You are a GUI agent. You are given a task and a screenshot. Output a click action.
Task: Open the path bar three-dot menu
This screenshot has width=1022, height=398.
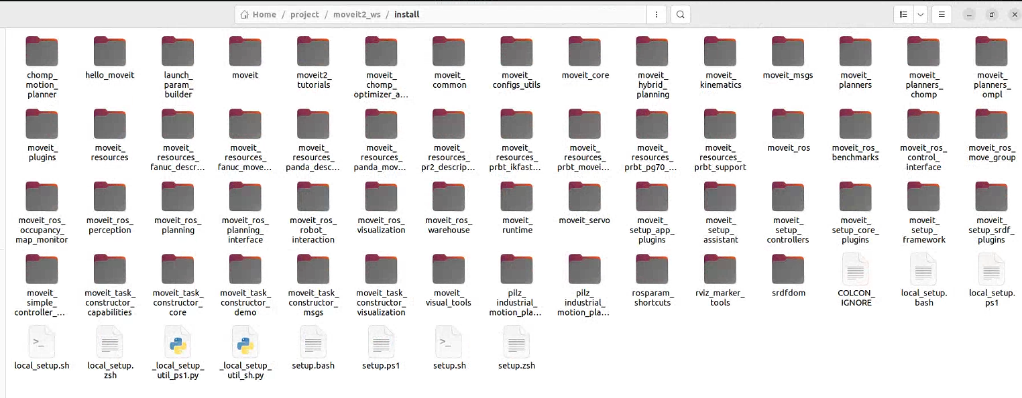click(657, 14)
